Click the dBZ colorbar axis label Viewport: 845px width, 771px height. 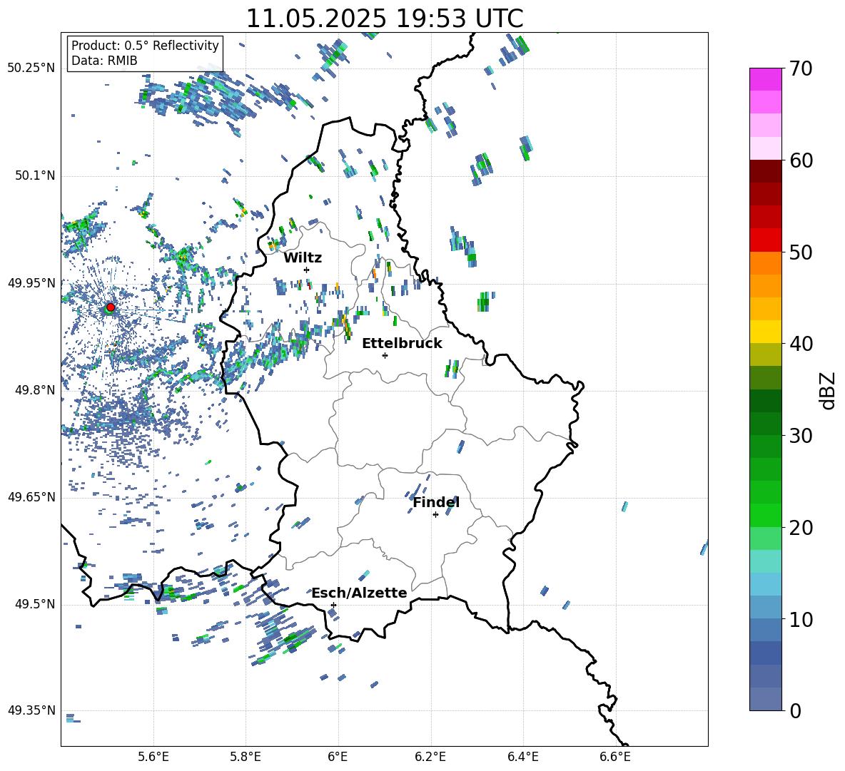coord(829,390)
